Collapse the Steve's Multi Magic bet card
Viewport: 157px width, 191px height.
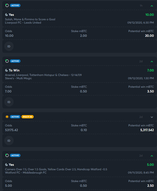(x=152, y=61)
